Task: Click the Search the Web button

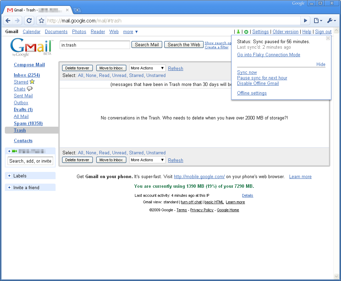Action: (184, 45)
